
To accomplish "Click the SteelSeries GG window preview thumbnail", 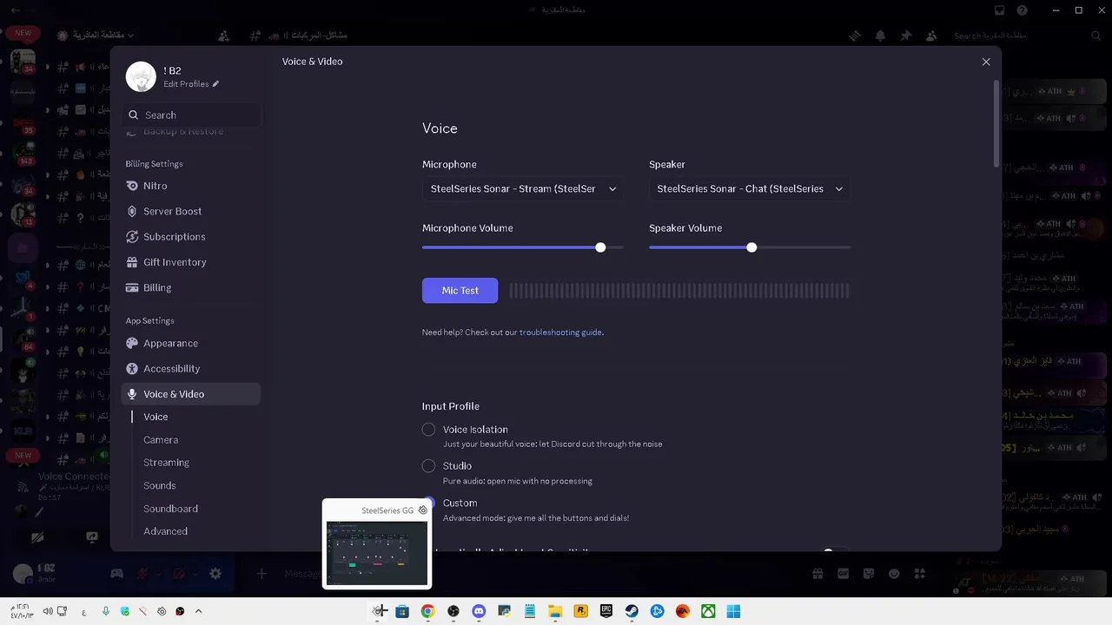I will coord(377,553).
